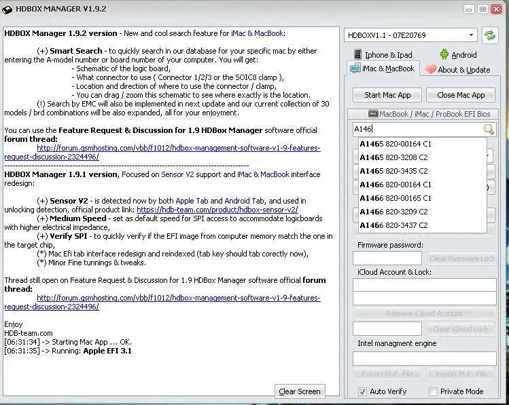This screenshot has height=405, width=509.
Task: Click the Close Mac App button
Action: pyautogui.click(x=461, y=95)
